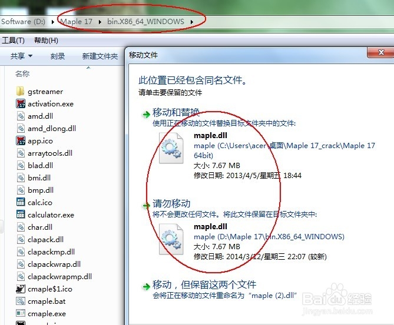394x325 pixels.
Task: Select the clapackwrapmp.dll file name
Action: point(60,277)
